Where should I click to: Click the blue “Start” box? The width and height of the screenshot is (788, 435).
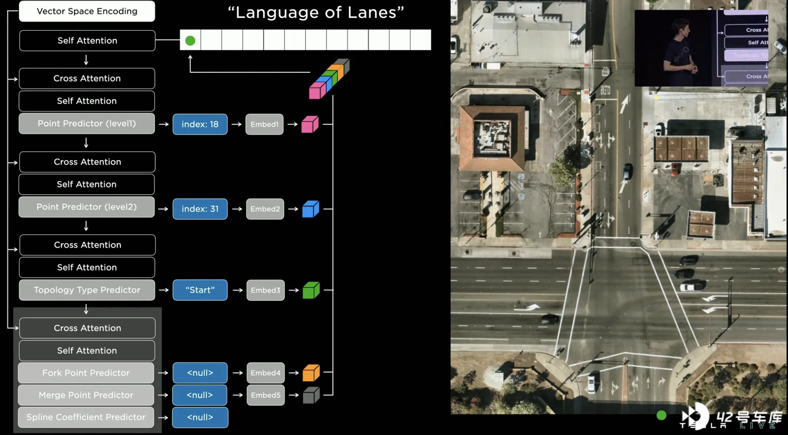click(x=200, y=290)
